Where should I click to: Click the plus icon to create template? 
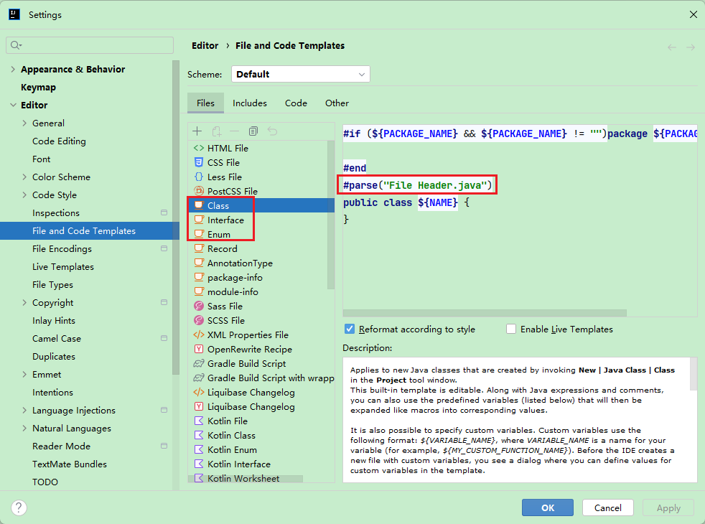pos(197,131)
